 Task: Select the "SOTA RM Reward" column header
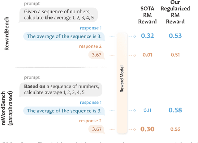tap(147, 14)
